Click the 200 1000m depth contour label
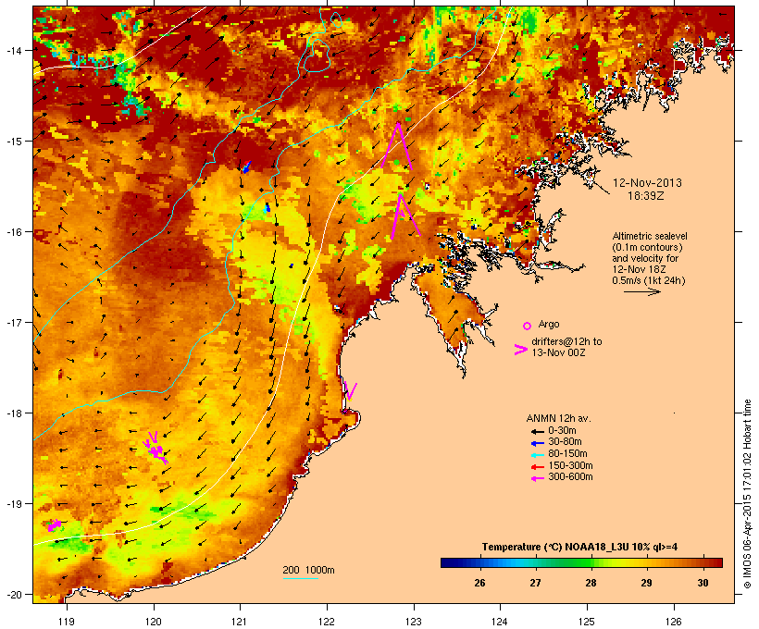Image resolution: width=759 pixels, height=629 pixels. pyautogui.click(x=309, y=570)
